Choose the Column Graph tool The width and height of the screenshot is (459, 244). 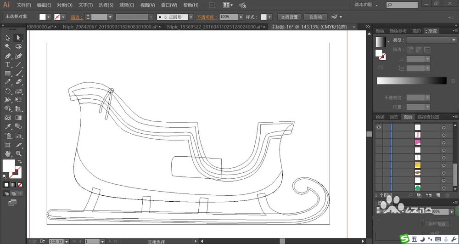click(x=18, y=136)
